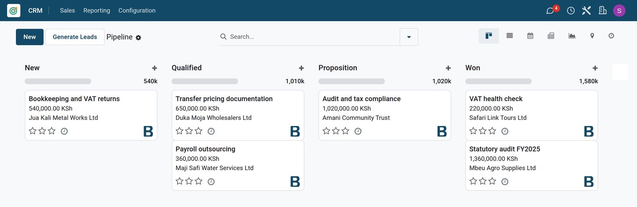Switch to Map view
This screenshot has height=207, width=637.
pyautogui.click(x=592, y=36)
